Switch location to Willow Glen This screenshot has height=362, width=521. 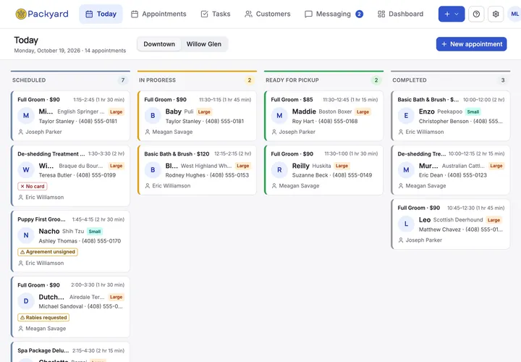coord(203,44)
